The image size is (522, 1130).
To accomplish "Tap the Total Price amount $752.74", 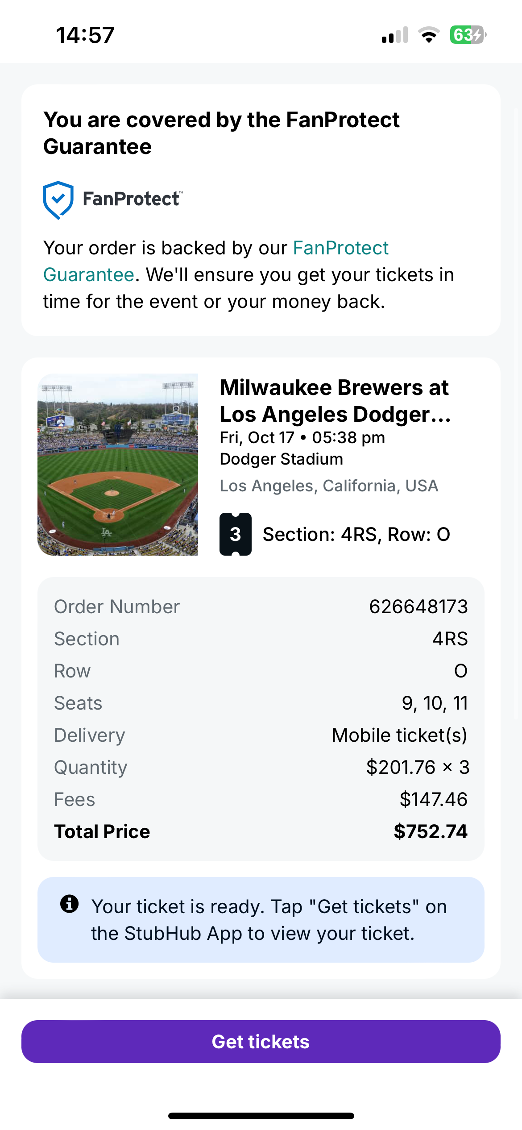I will (430, 832).
